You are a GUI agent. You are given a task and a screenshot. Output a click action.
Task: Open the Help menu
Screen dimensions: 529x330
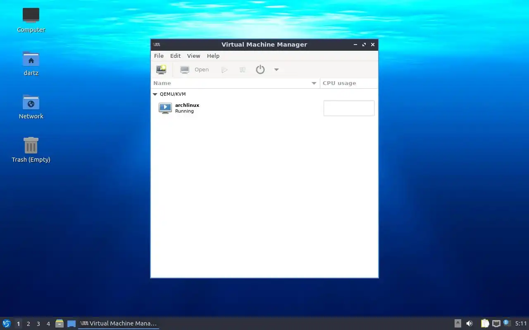click(213, 56)
